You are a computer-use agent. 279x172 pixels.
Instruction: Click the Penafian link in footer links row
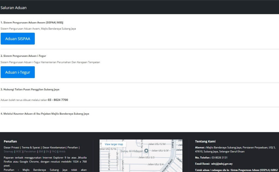click(x=72, y=147)
